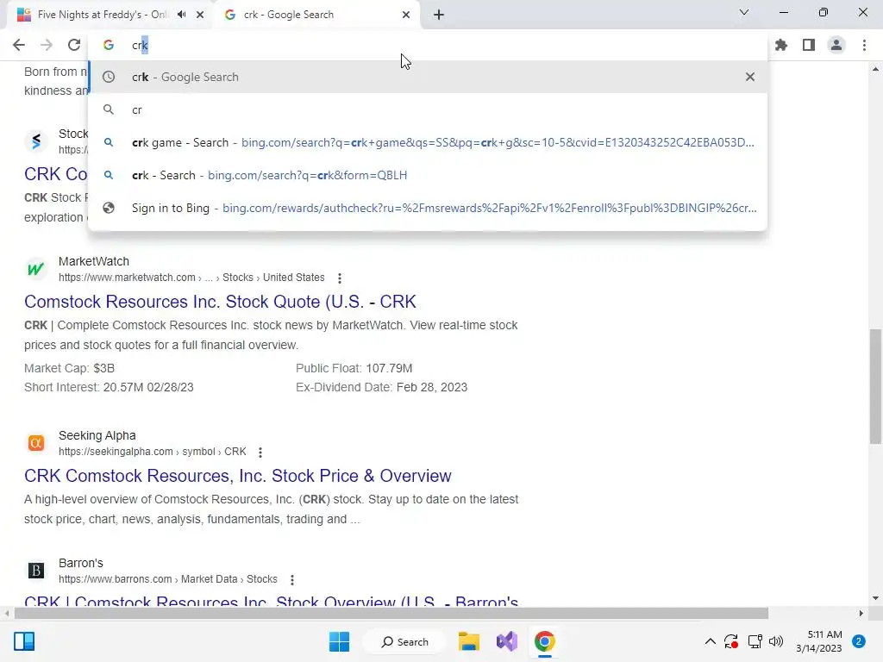This screenshot has width=883, height=662.
Task: Open File Explorer from the taskbar
Action: (468, 641)
